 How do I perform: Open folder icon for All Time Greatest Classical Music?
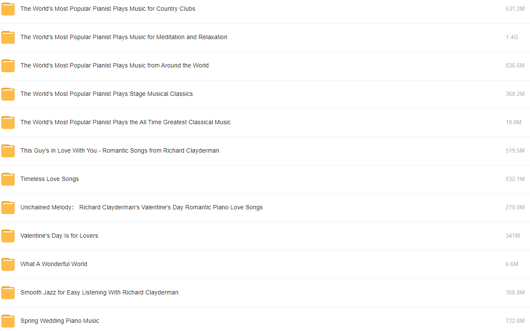tap(8, 123)
